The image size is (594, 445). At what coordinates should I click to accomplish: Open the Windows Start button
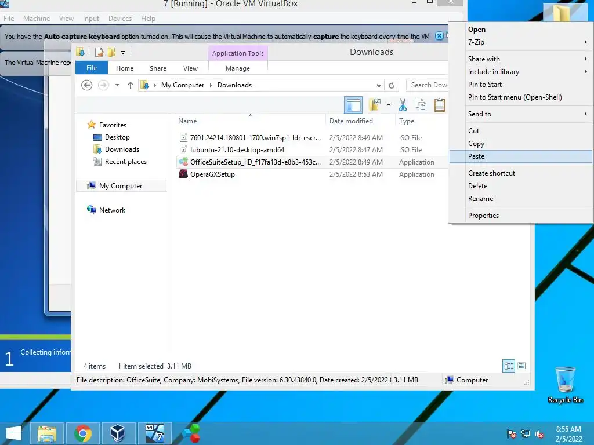click(x=14, y=433)
